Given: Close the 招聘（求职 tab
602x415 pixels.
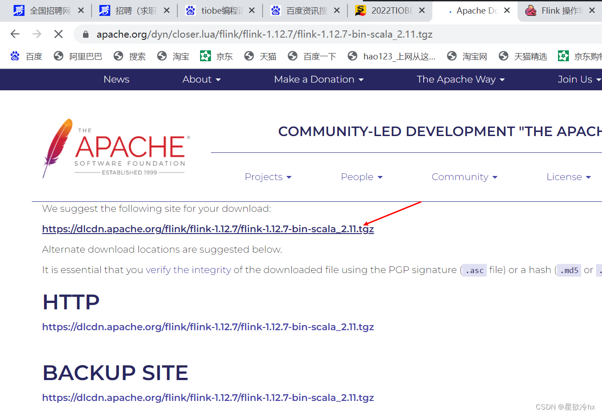Looking at the screenshot, I should point(166,10).
